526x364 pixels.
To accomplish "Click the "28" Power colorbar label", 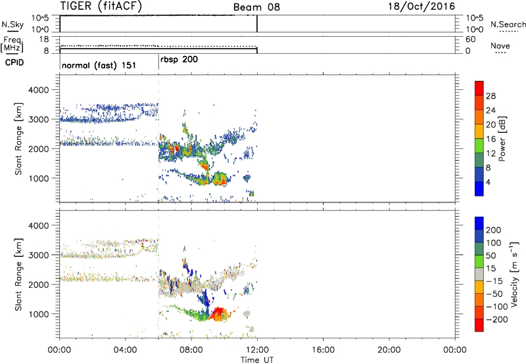I will pos(490,96).
